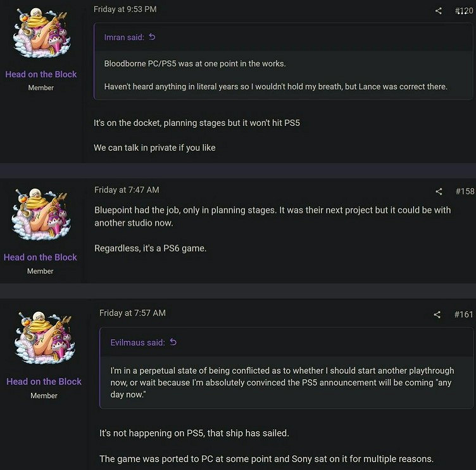The image size is (476, 470).
Task: Click the "Evilmaus said:" quote author link
Action: pyautogui.click(x=137, y=342)
